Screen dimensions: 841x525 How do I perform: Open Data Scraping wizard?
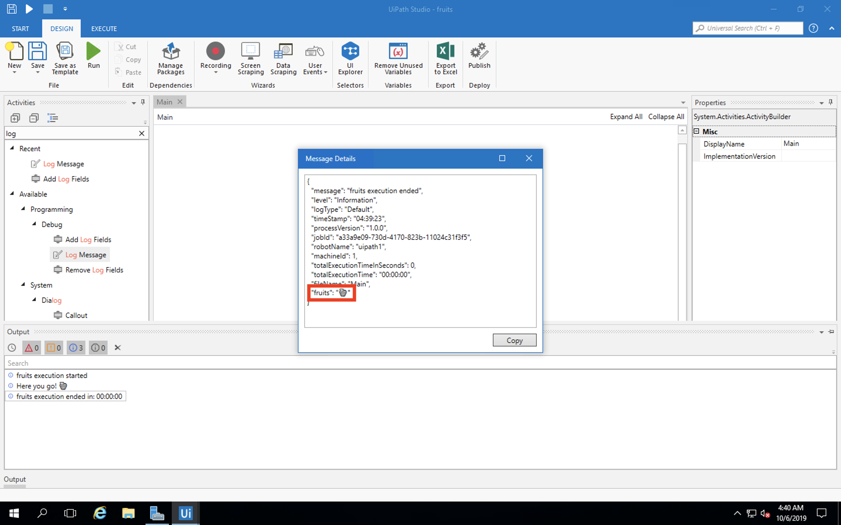point(283,58)
